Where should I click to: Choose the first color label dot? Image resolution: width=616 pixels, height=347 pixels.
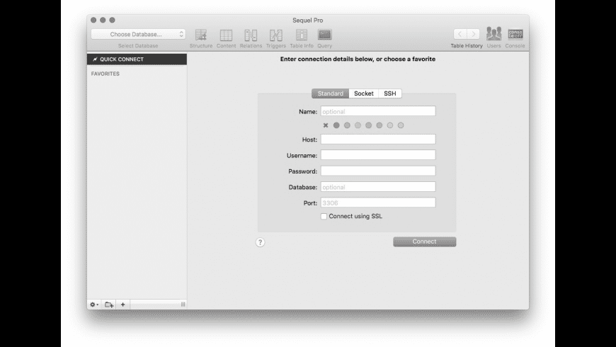tap(336, 125)
